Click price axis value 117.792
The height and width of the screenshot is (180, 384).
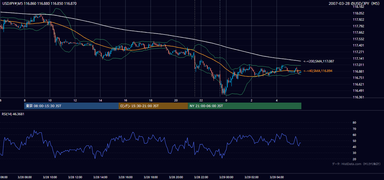[x=358, y=26]
